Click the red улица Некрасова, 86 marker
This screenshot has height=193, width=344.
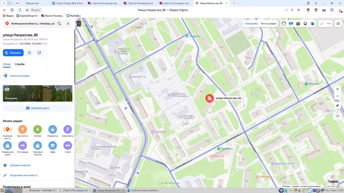(x=210, y=98)
